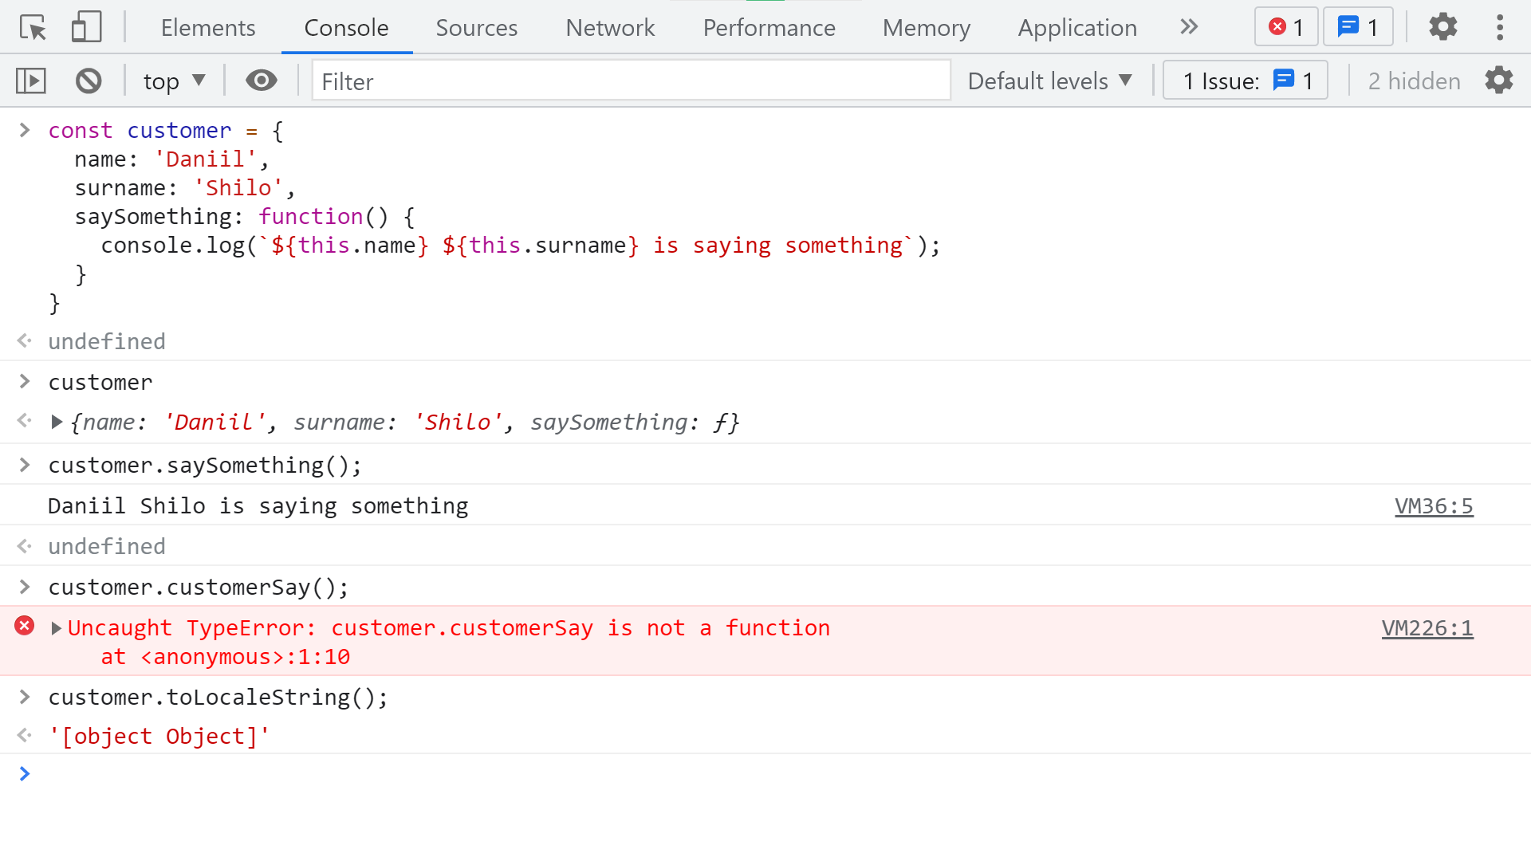Viewport: 1531px width, 861px height.
Task: Create live expression with eye icon
Action: click(x=261, y=81)
